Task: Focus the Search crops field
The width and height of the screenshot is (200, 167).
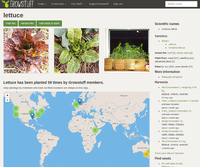Action: (x=181, y=4)
